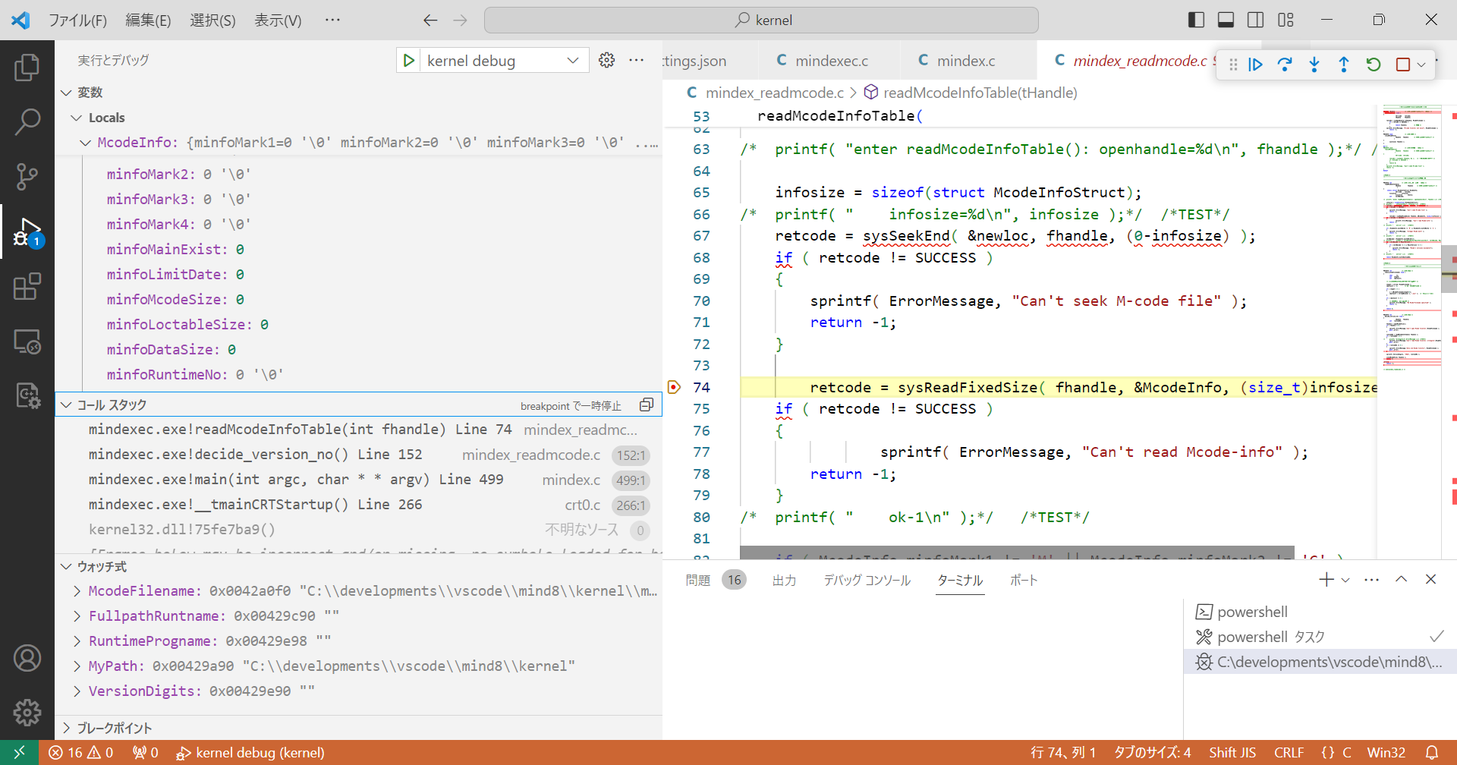Collapse the コール スタック section
The image size is (1457, 765).
66,405
